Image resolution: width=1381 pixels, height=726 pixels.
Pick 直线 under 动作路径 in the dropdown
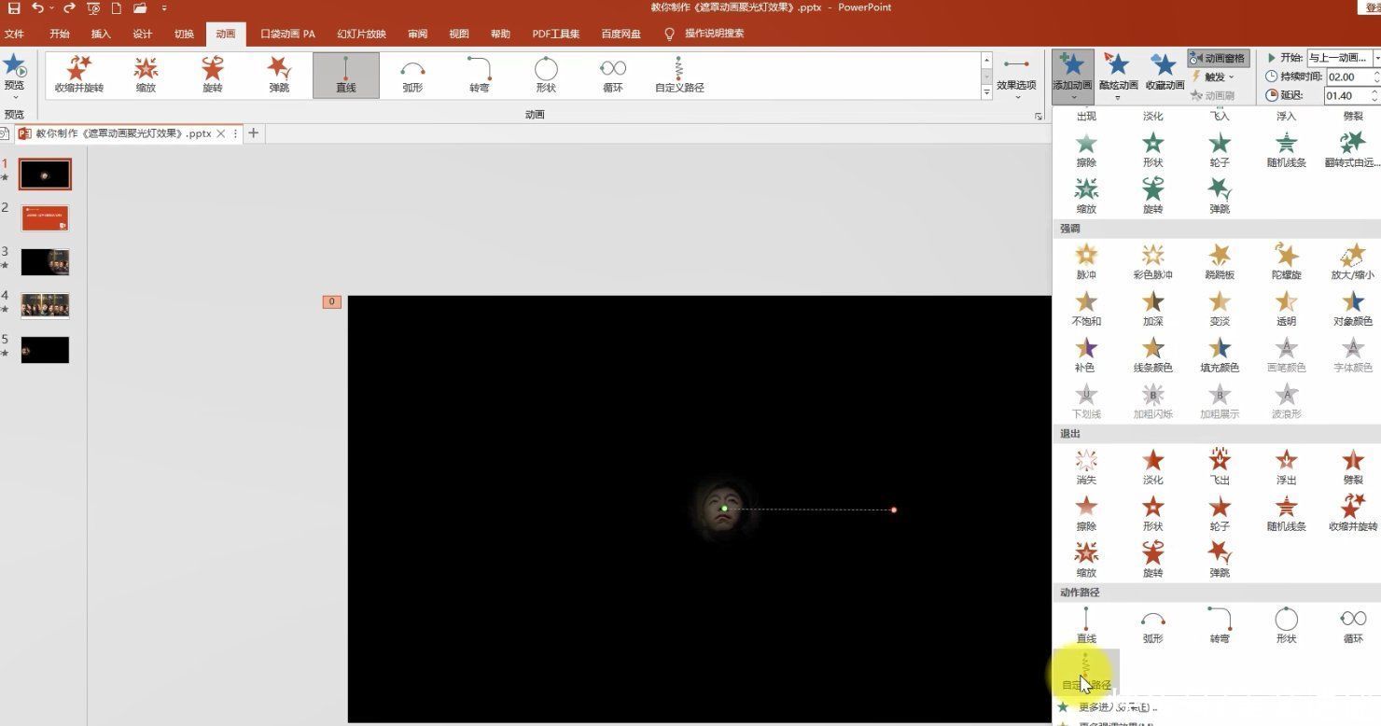click(1086, 625)
